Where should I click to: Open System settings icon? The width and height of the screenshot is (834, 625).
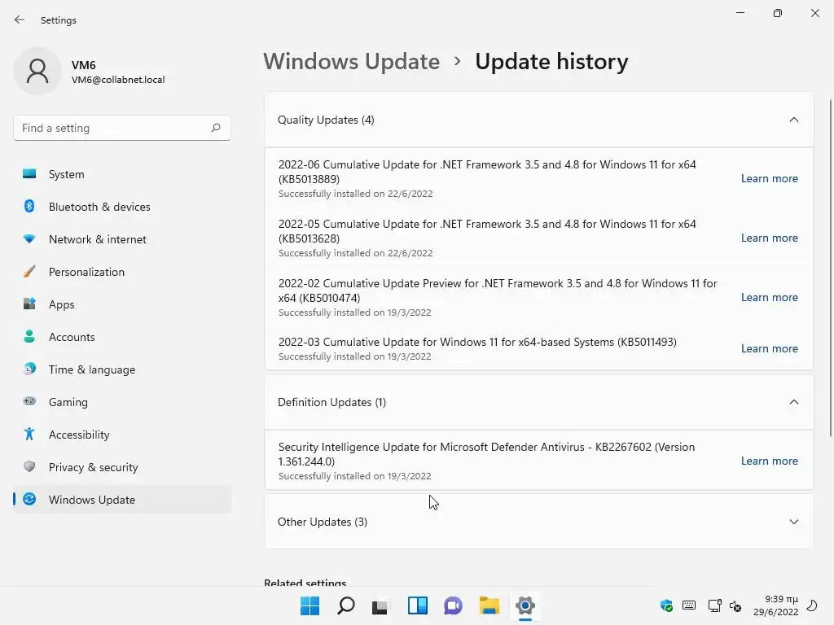coord(29,174)
